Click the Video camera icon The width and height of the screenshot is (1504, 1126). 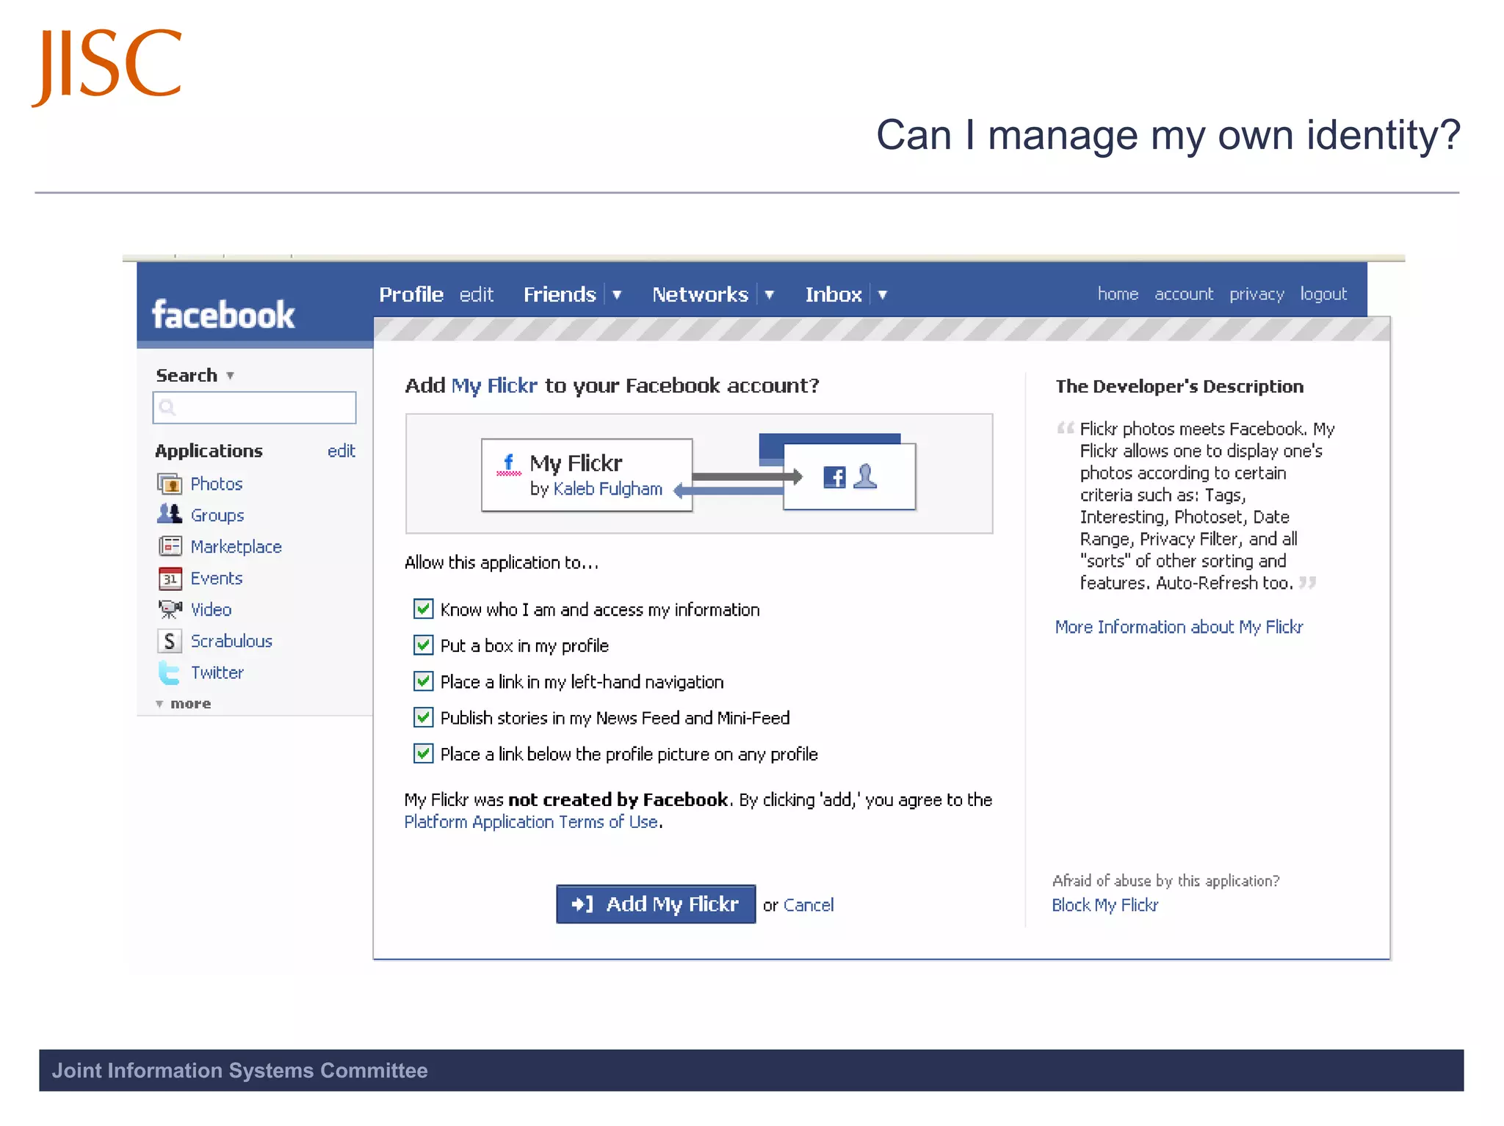(x=170, y=609)
